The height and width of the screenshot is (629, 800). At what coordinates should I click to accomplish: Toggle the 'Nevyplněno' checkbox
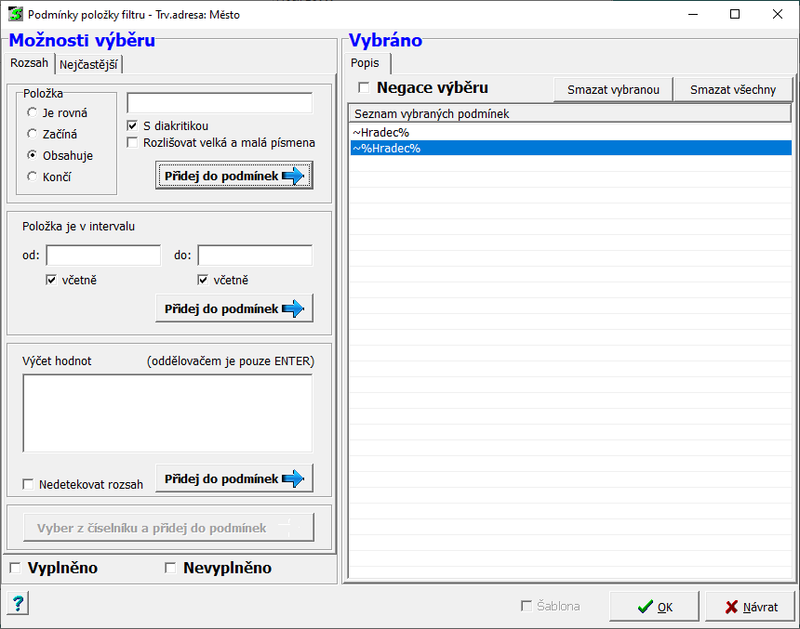[x=170, y=568]
